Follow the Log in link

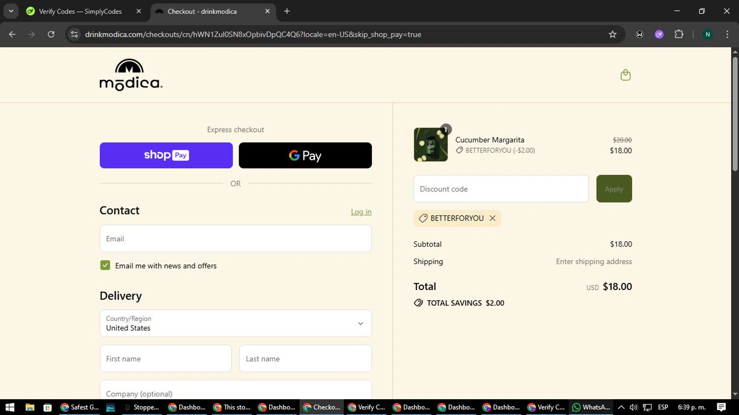(x=361, y=212)
